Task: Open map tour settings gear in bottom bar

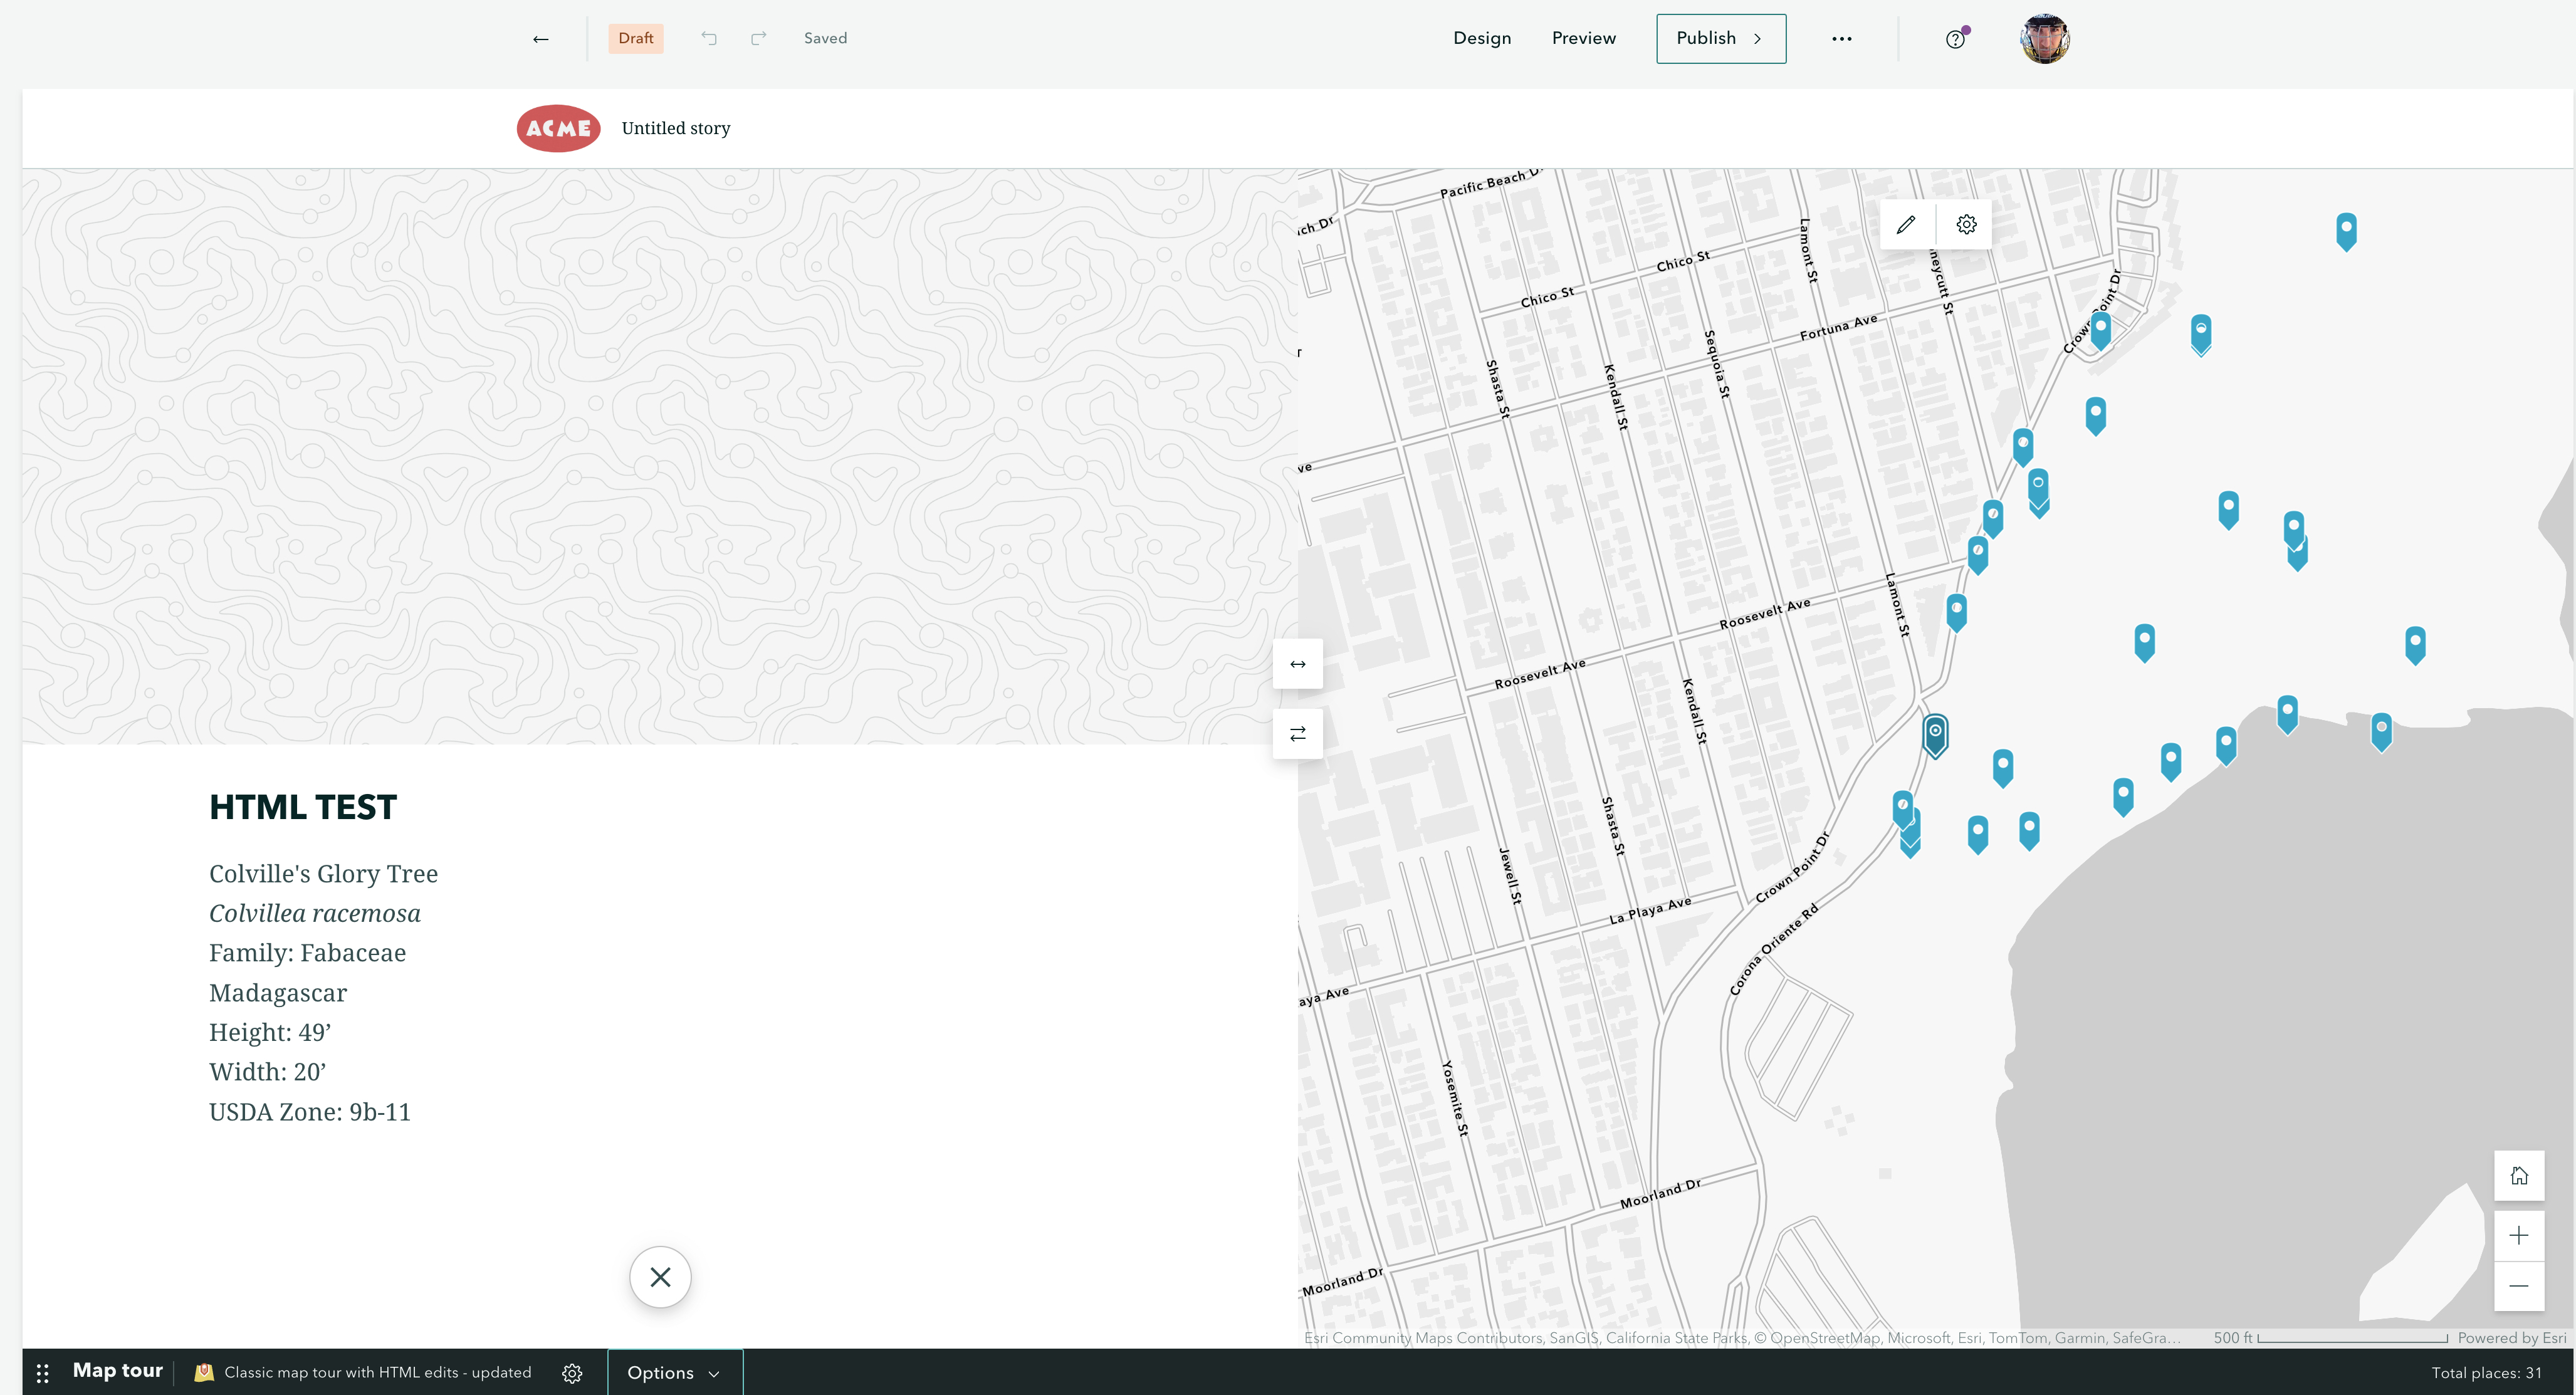Action: coord(572,1373)
